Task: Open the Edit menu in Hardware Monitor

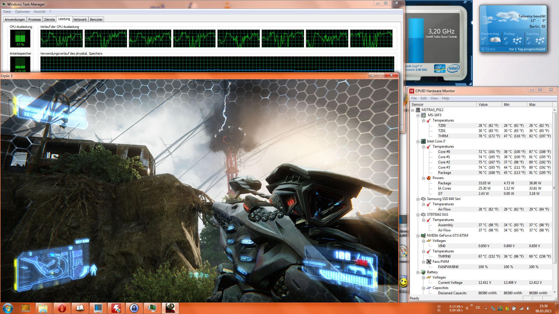Action: [x=424, y=98]
